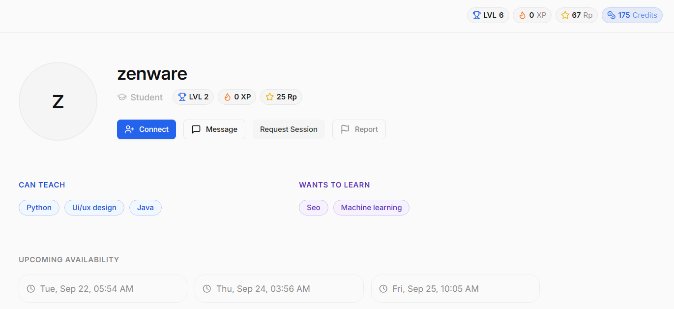
Task: Click the LVL 2 text on the profile
Action: coord(199,97)
